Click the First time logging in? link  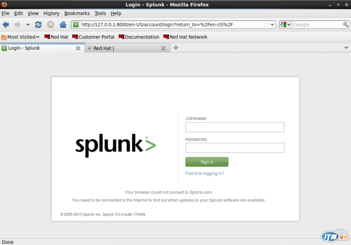pos(204,173)
